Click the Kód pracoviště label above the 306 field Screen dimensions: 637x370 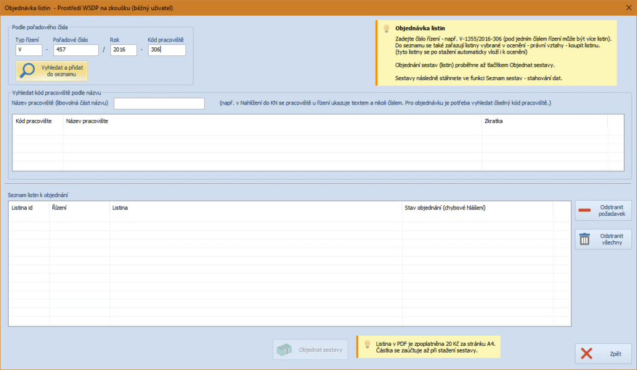pos(165,40)
